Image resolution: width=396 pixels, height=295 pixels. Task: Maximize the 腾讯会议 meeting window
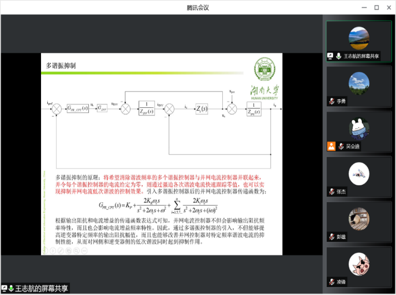[376, 8]
